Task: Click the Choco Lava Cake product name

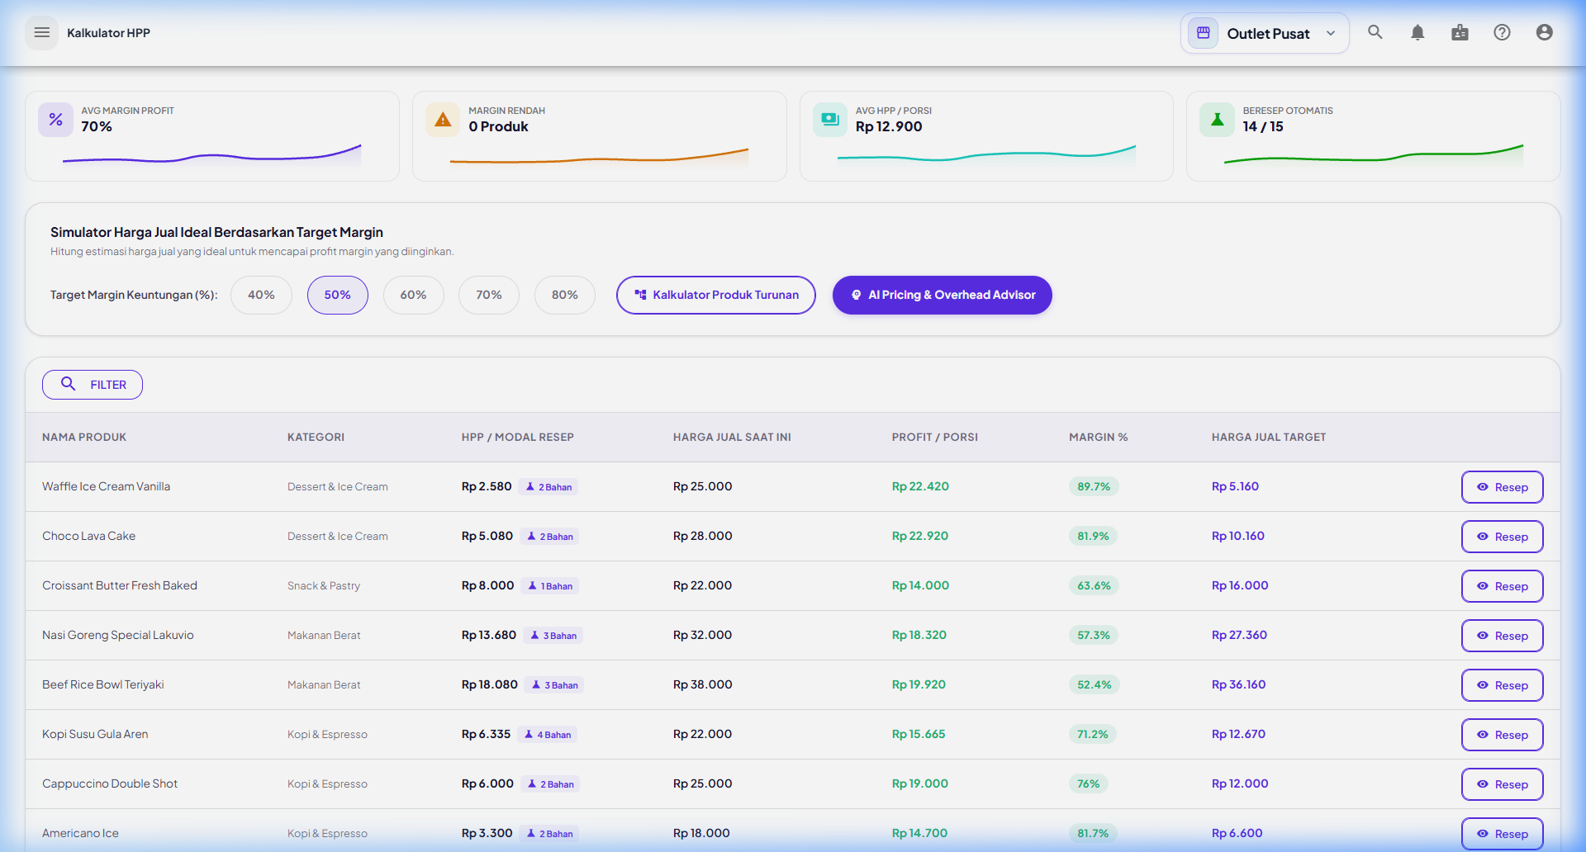Action: [x=88, y=536]
